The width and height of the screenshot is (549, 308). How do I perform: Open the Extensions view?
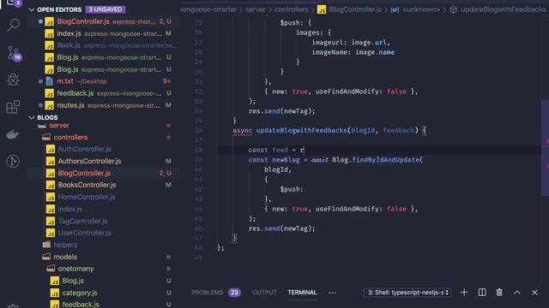point(14,107)
